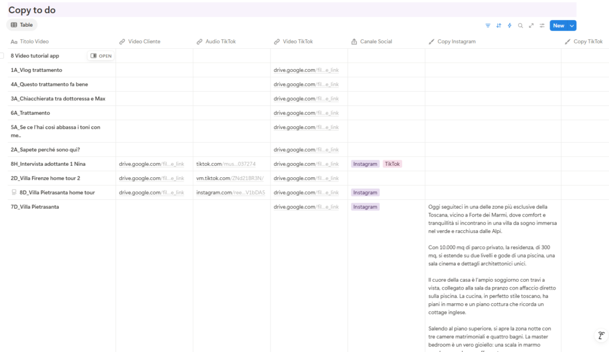Open Video TikTok link for 5A_Se ce l'hai così

(x=306, y=127)
